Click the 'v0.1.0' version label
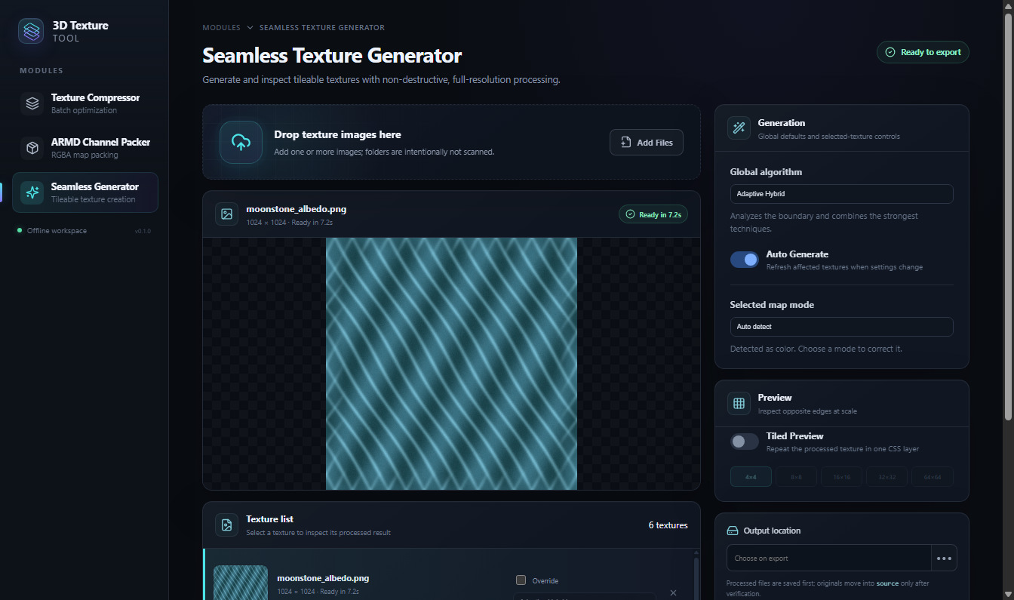Screen dimensions: 1014x600 pyautogui.click(x=143, y=231)
